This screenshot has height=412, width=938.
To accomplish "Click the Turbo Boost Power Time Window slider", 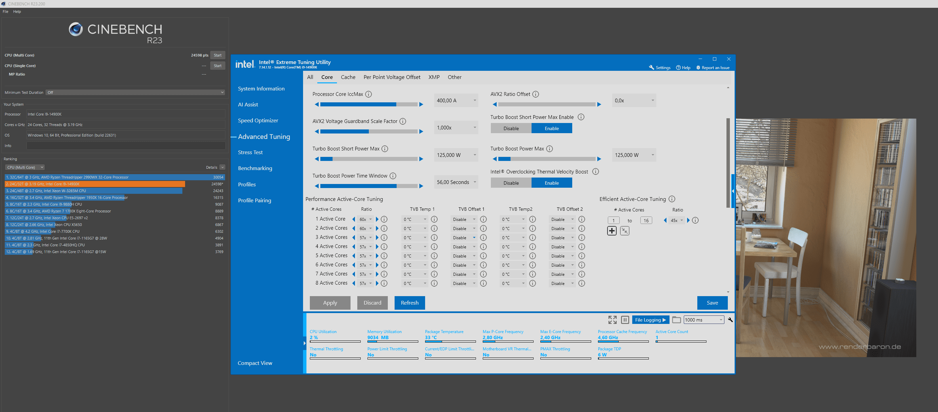I will [x=369, y=186].
